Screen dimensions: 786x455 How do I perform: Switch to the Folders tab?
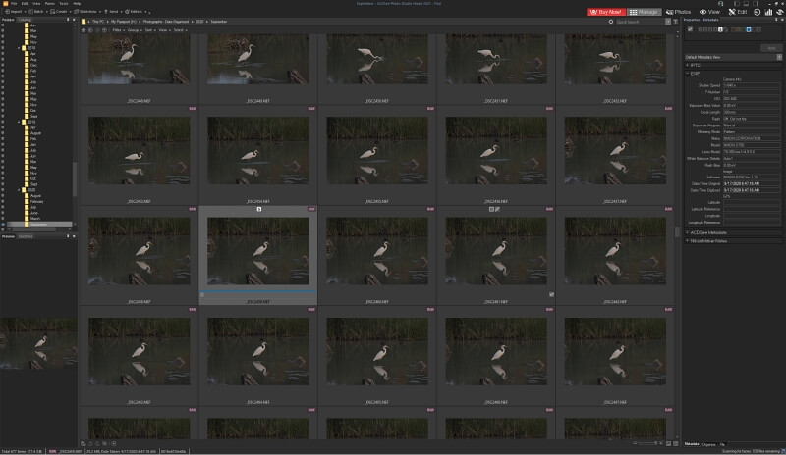pyautogui.click(x=8, y=20)
